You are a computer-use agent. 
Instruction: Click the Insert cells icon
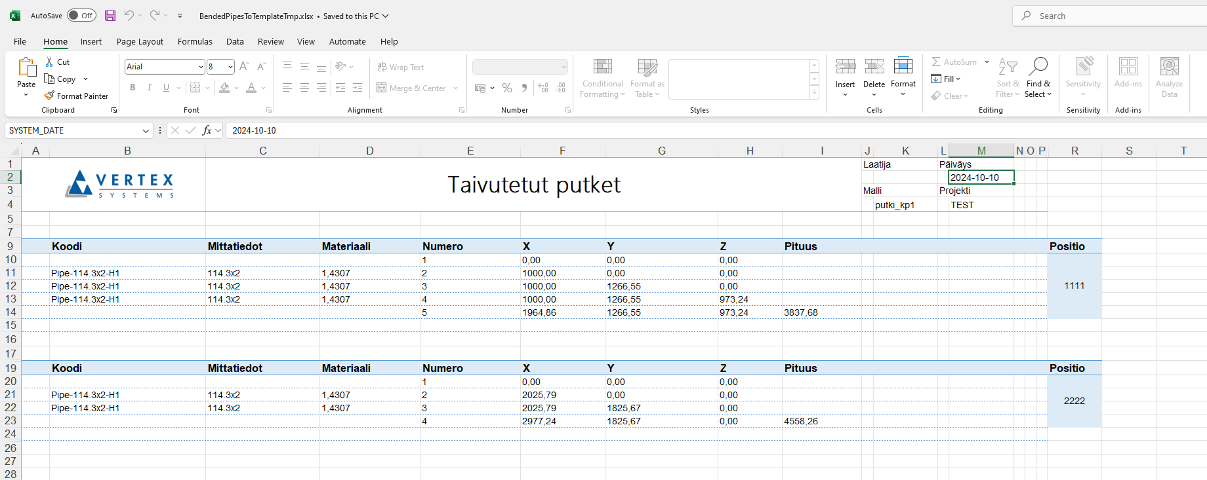(x=845, y=67)
